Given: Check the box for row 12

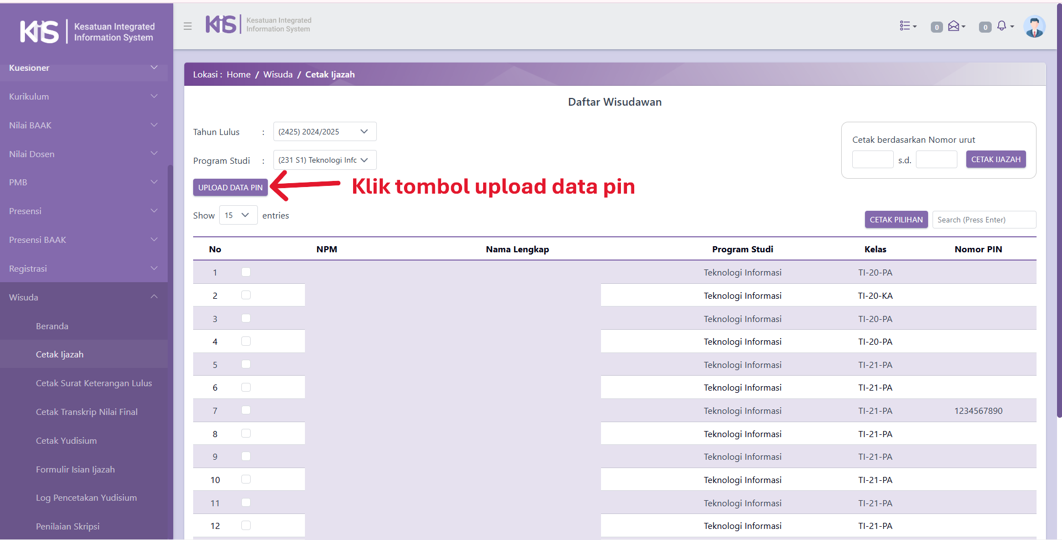Looking at the screenshot, I should [246, 526].
